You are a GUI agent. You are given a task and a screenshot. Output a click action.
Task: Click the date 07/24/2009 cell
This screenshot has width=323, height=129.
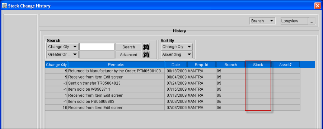pos(176,83)
